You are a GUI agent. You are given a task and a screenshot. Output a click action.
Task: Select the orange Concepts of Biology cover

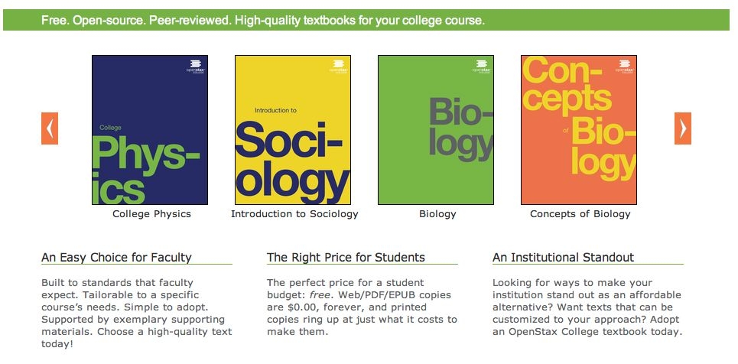click(579, 130)
